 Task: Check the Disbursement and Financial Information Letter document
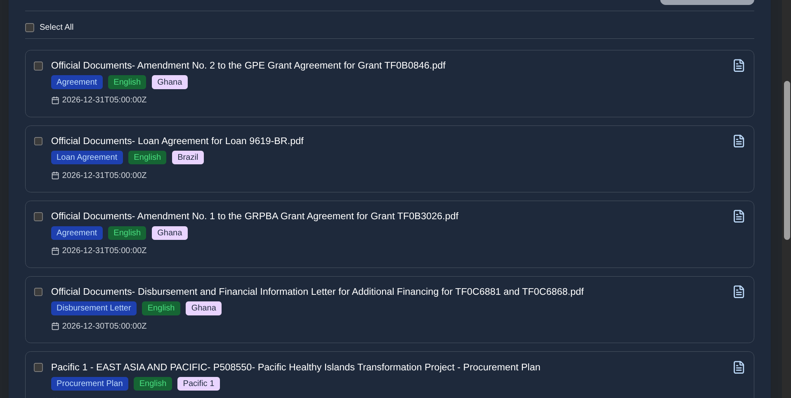38,292
